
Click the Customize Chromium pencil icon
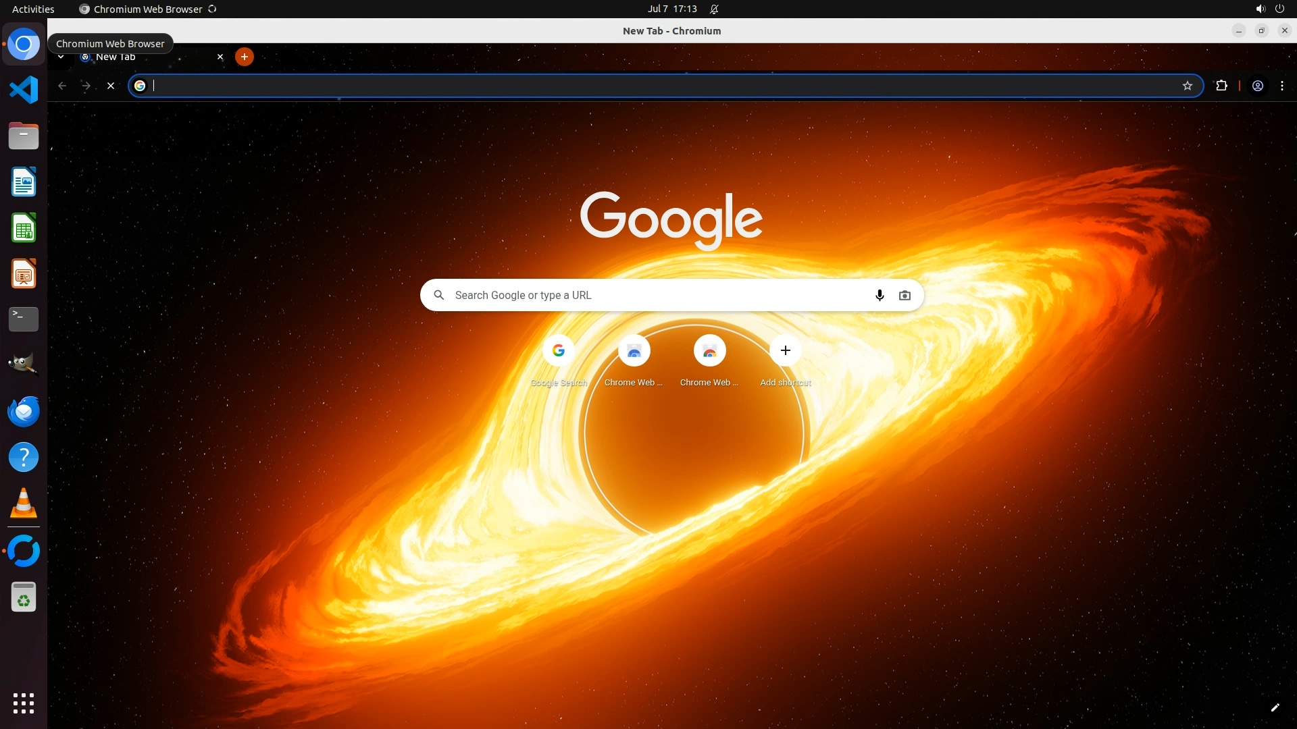[x=1275, y=707]
